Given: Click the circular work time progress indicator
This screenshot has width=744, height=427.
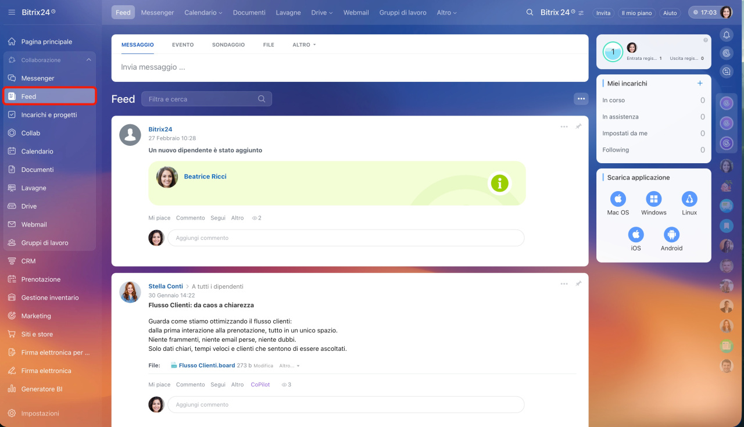Looking at the screenshot, I should [x=613, y=52].
